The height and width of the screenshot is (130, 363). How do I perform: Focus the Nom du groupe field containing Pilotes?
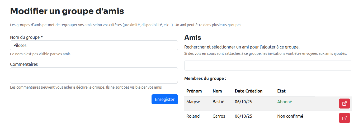94,45
